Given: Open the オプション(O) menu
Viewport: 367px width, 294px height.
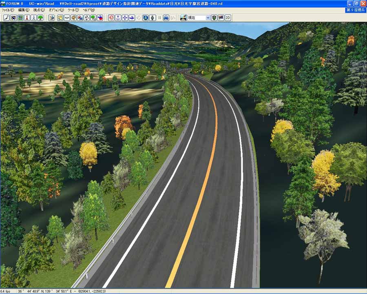Looking at the screenshot, I should [x=56, y=10].
